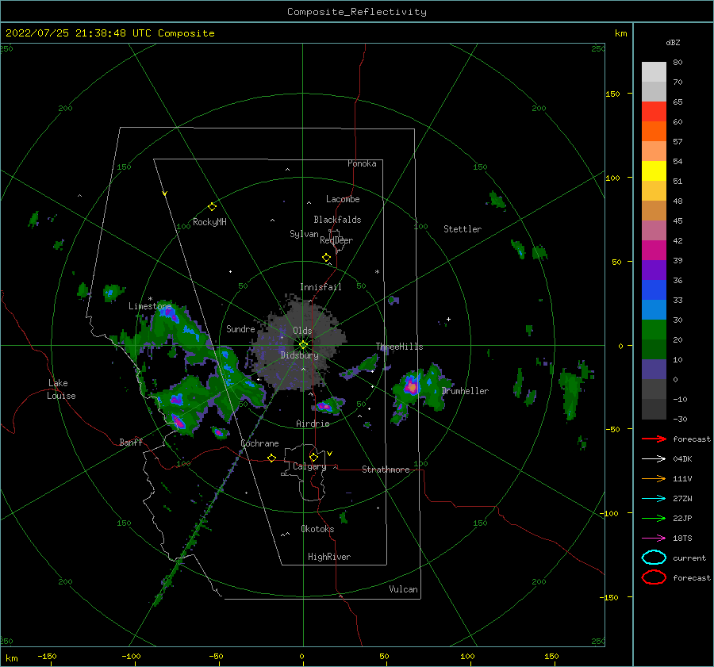Image resolution: width=714 pixels, height=667 pixels.
Task: Click the yellow diamond marker inside Calgary
Action: click(313, 457)
